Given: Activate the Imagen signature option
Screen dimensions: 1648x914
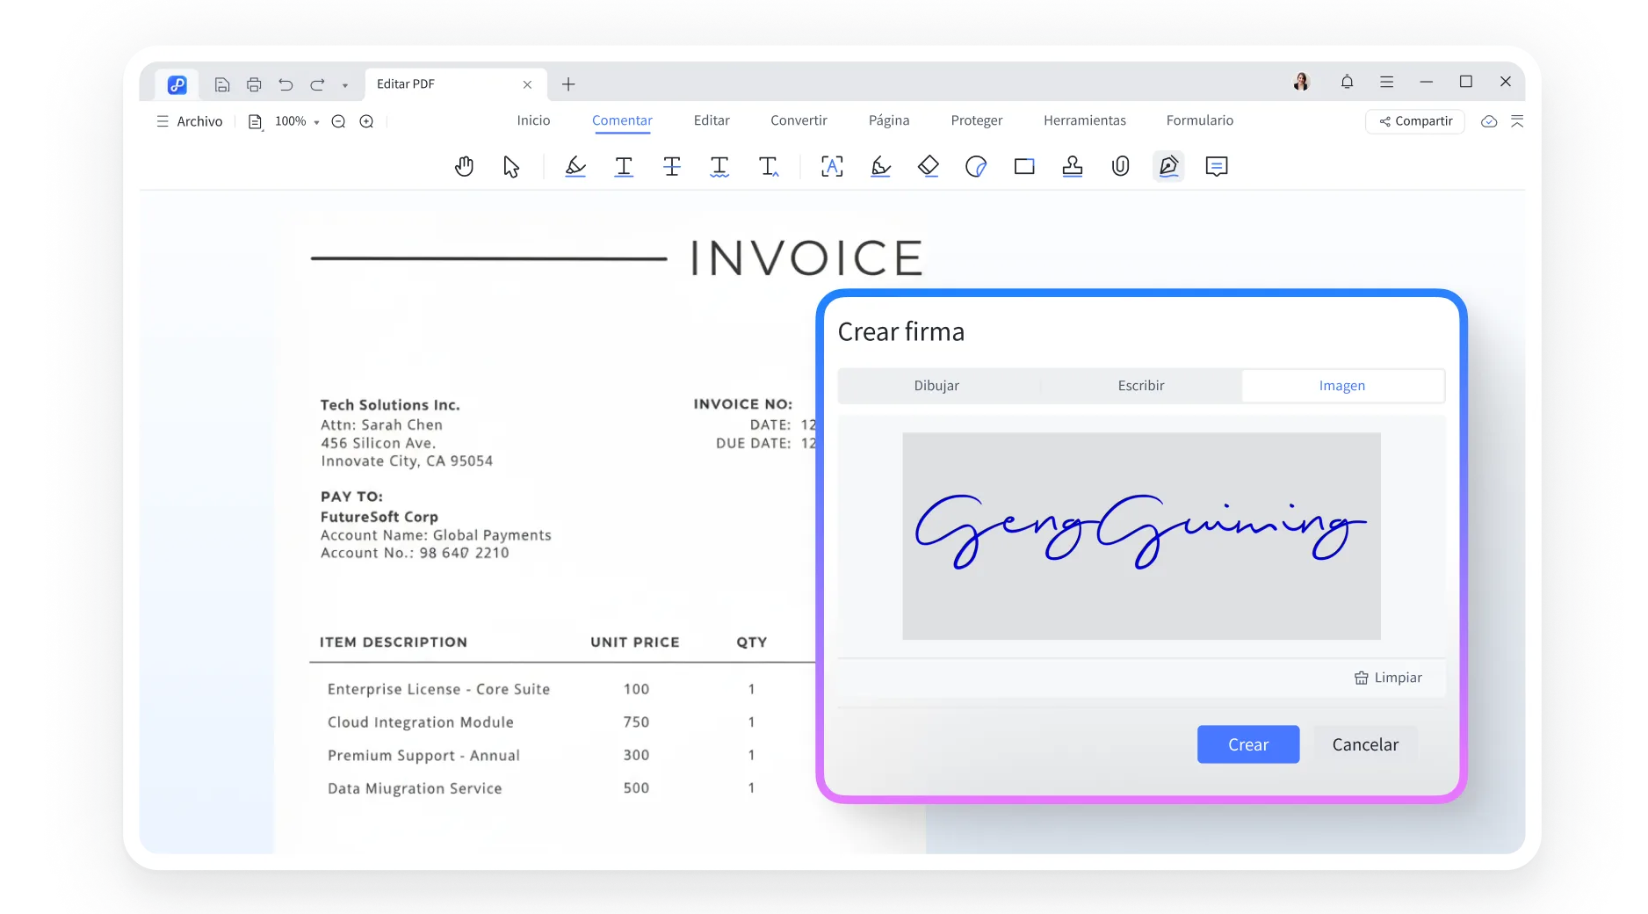Looking at the screenshot, I should click(x=1341, y=385).
